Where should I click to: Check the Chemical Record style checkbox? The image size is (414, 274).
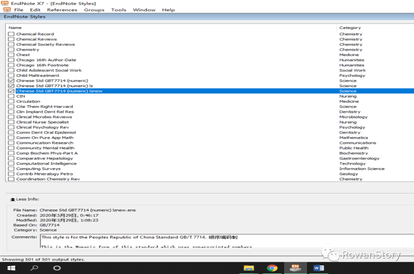click(11, 34)
